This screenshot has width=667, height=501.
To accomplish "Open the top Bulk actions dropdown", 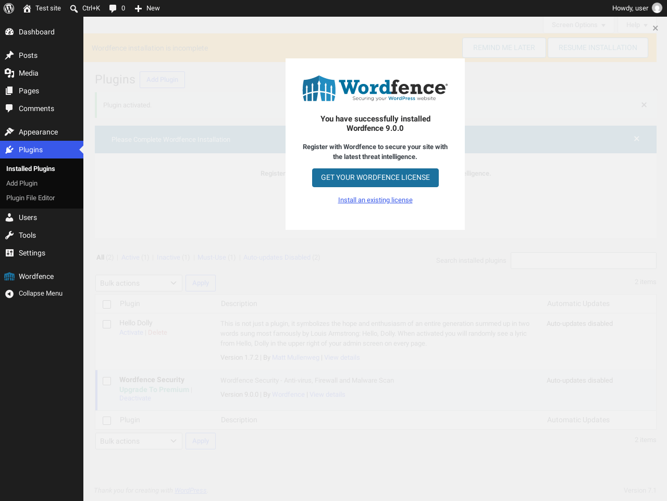I will (x=139, y=283).
